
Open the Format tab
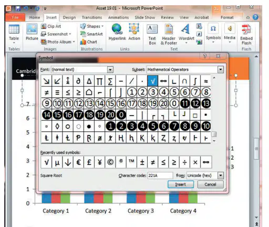point(227,17)
